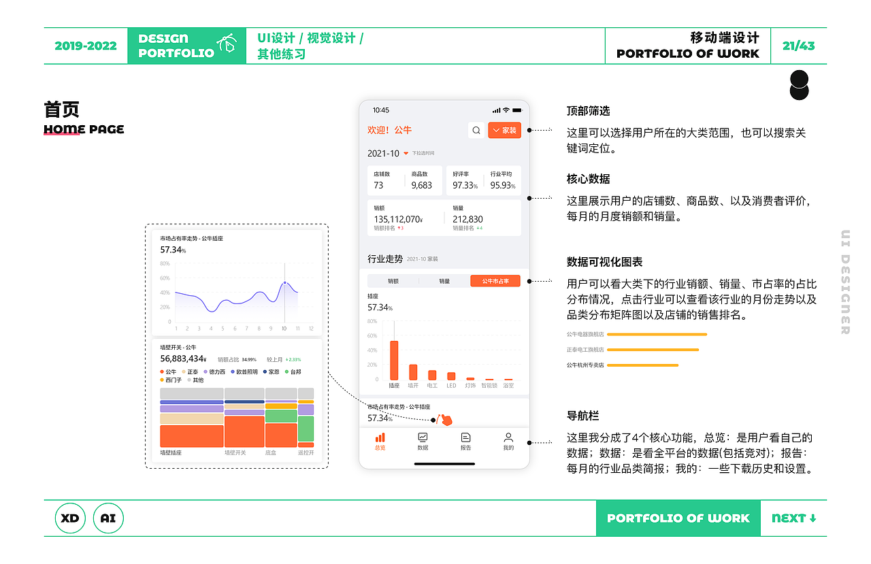The width and height of the screenshot is (871, 564).
Task: Click the Wi-Fi icon in phone status bar
Action: 506,110
